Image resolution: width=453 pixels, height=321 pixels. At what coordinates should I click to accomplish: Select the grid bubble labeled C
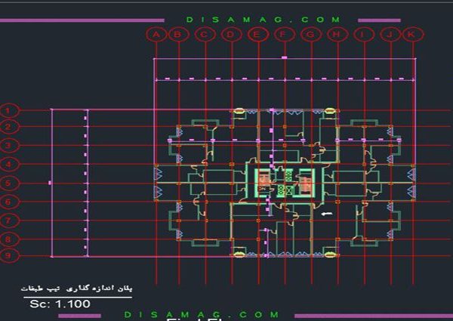pos(204,35)
